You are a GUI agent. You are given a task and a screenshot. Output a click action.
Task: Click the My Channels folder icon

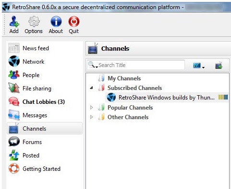point(101,78)
